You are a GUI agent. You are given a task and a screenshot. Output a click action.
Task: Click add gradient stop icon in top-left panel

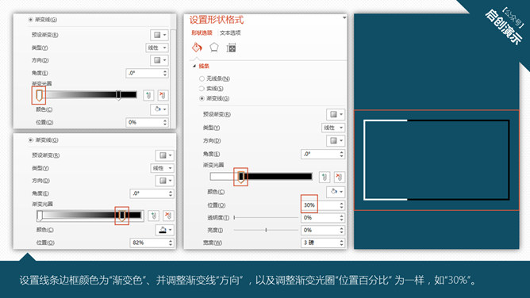(148, 95)
